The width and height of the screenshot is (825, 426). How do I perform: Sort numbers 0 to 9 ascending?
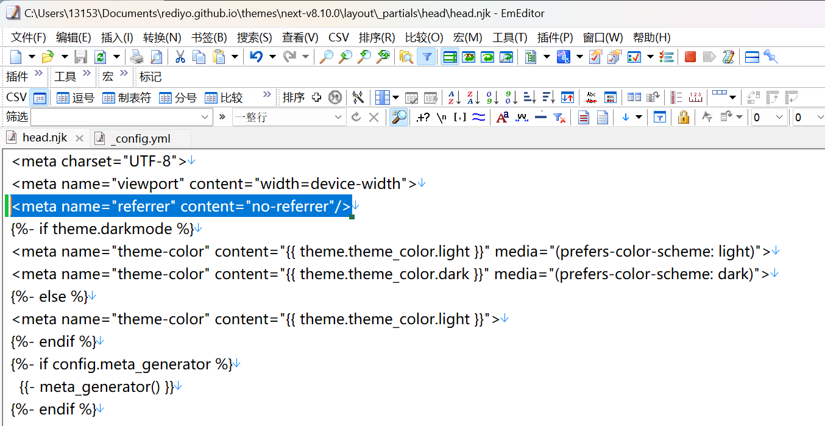point(492,98)
